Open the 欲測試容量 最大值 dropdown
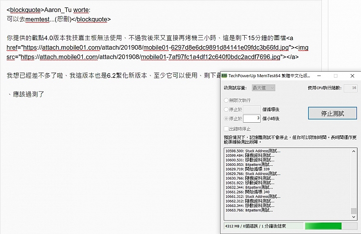 263,88
